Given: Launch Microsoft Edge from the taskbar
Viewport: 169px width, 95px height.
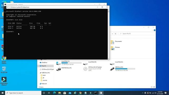Looking at the screenshot, I should point(54,93).
